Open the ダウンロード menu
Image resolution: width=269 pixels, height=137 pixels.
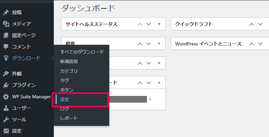[27, 58]
